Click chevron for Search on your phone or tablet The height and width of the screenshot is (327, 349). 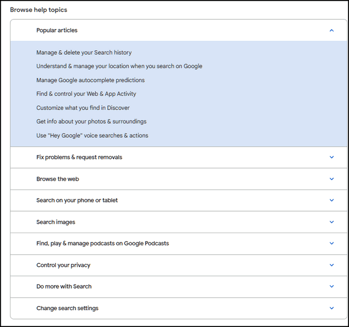tap(332, 201)
